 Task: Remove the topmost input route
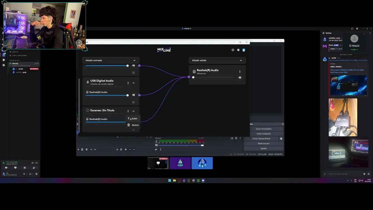(x=133, y=73)
